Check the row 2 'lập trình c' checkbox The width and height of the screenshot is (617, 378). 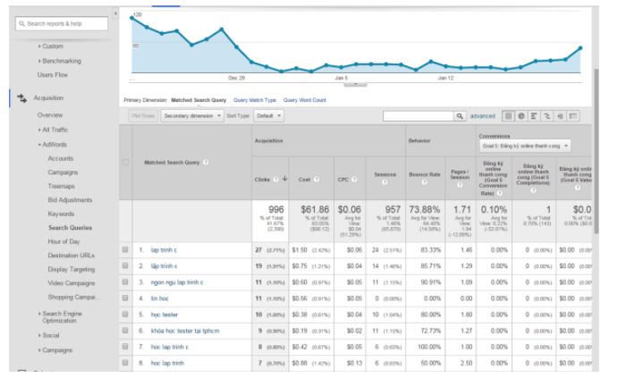pos(125,266)
